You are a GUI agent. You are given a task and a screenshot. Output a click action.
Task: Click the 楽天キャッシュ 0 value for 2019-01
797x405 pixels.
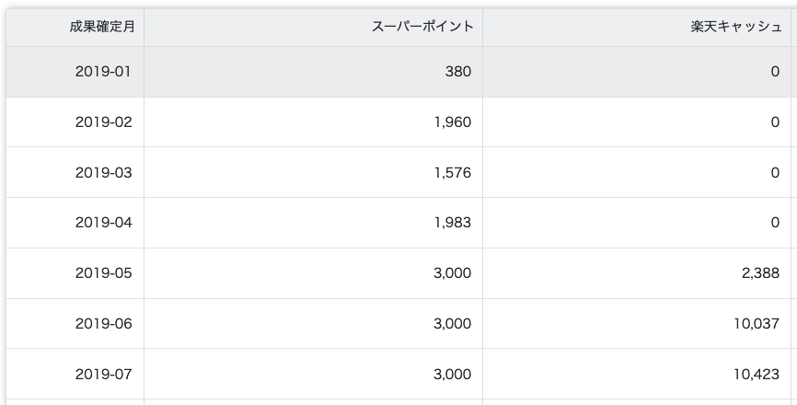(775, 72)
